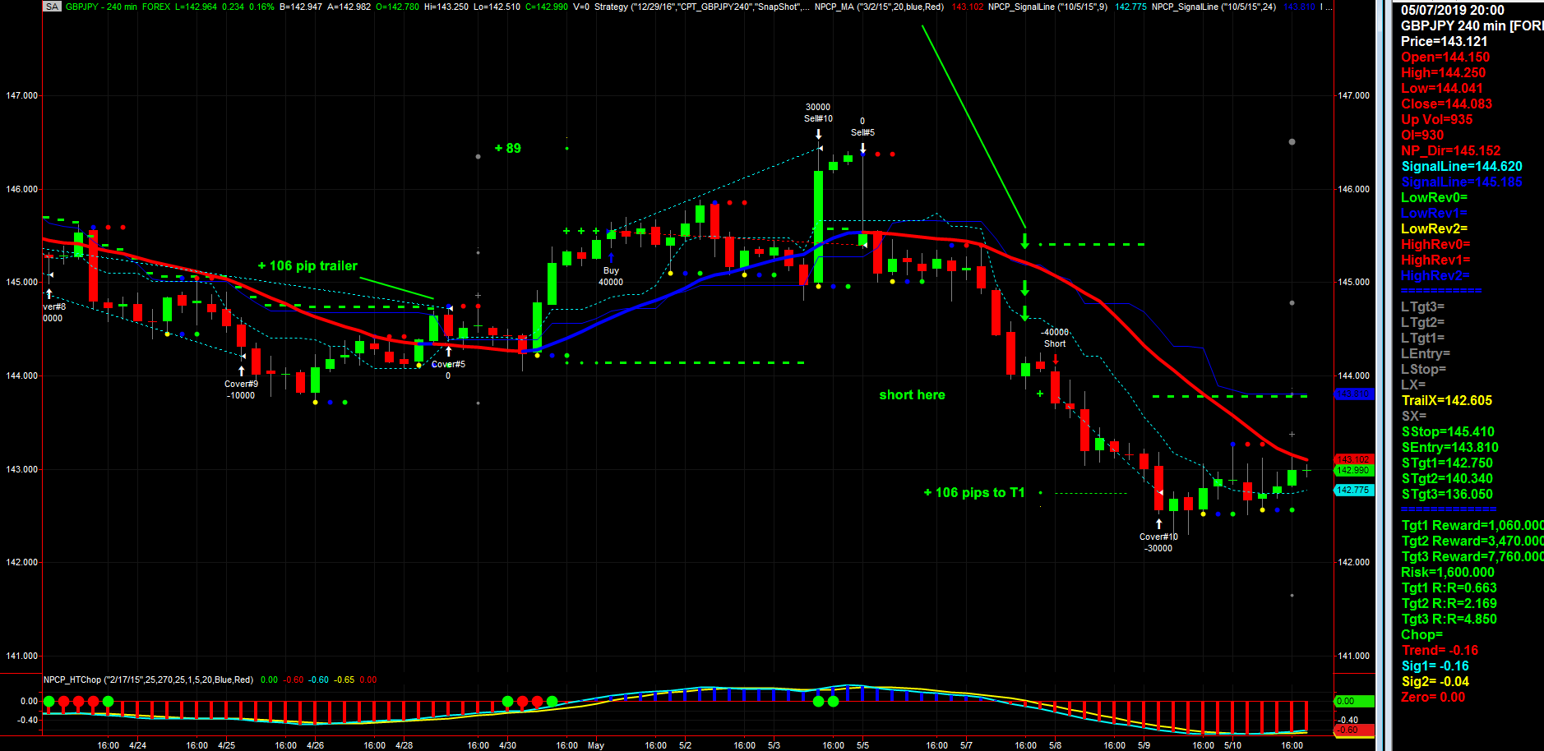The image size is (1544, 751).
Task: Click the Sig1= -0.16 row
Action: click(1435, 666)
